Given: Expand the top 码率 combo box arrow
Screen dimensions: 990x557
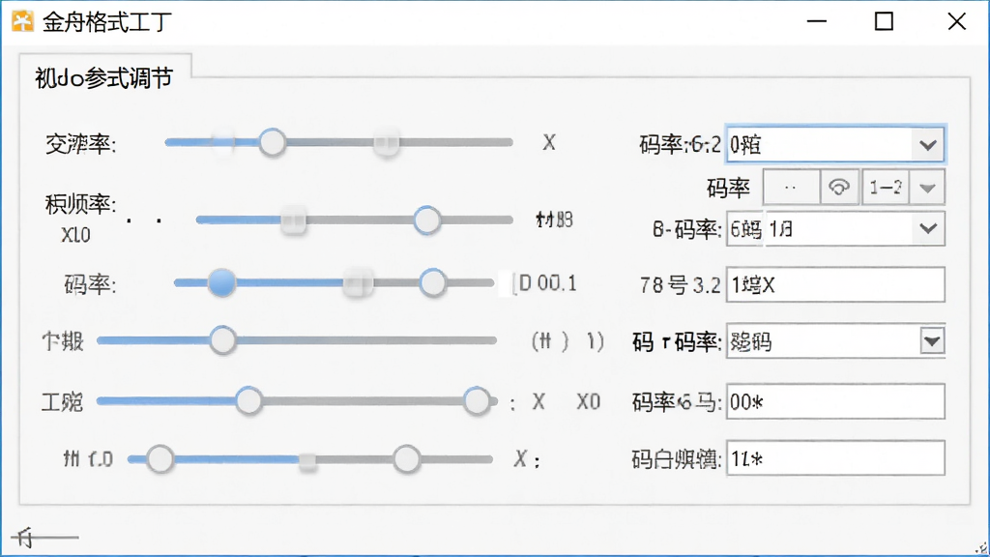Looking at the screenshot, I should point(927,145).
